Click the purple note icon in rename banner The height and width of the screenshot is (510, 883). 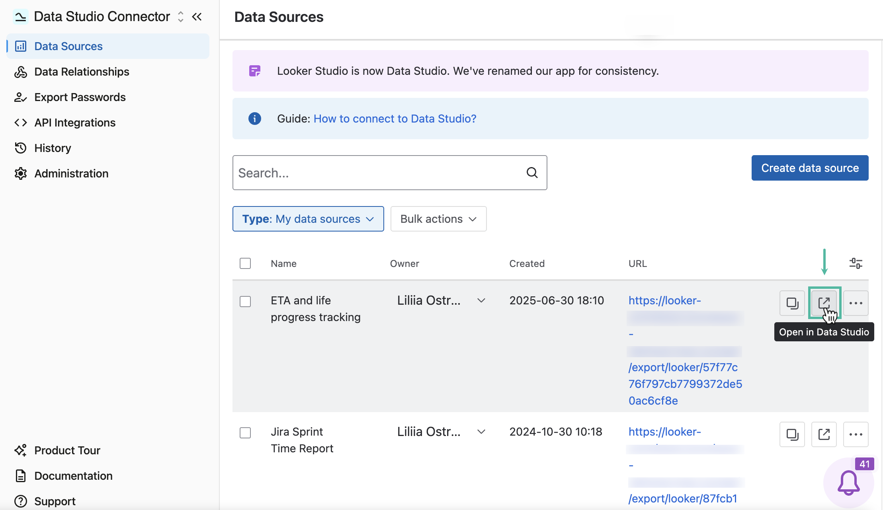255,71
